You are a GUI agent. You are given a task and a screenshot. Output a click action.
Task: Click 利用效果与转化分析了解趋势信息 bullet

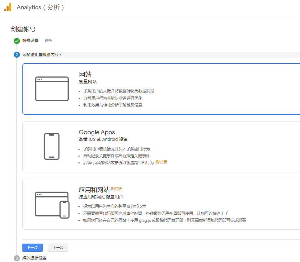pos(113,105)
